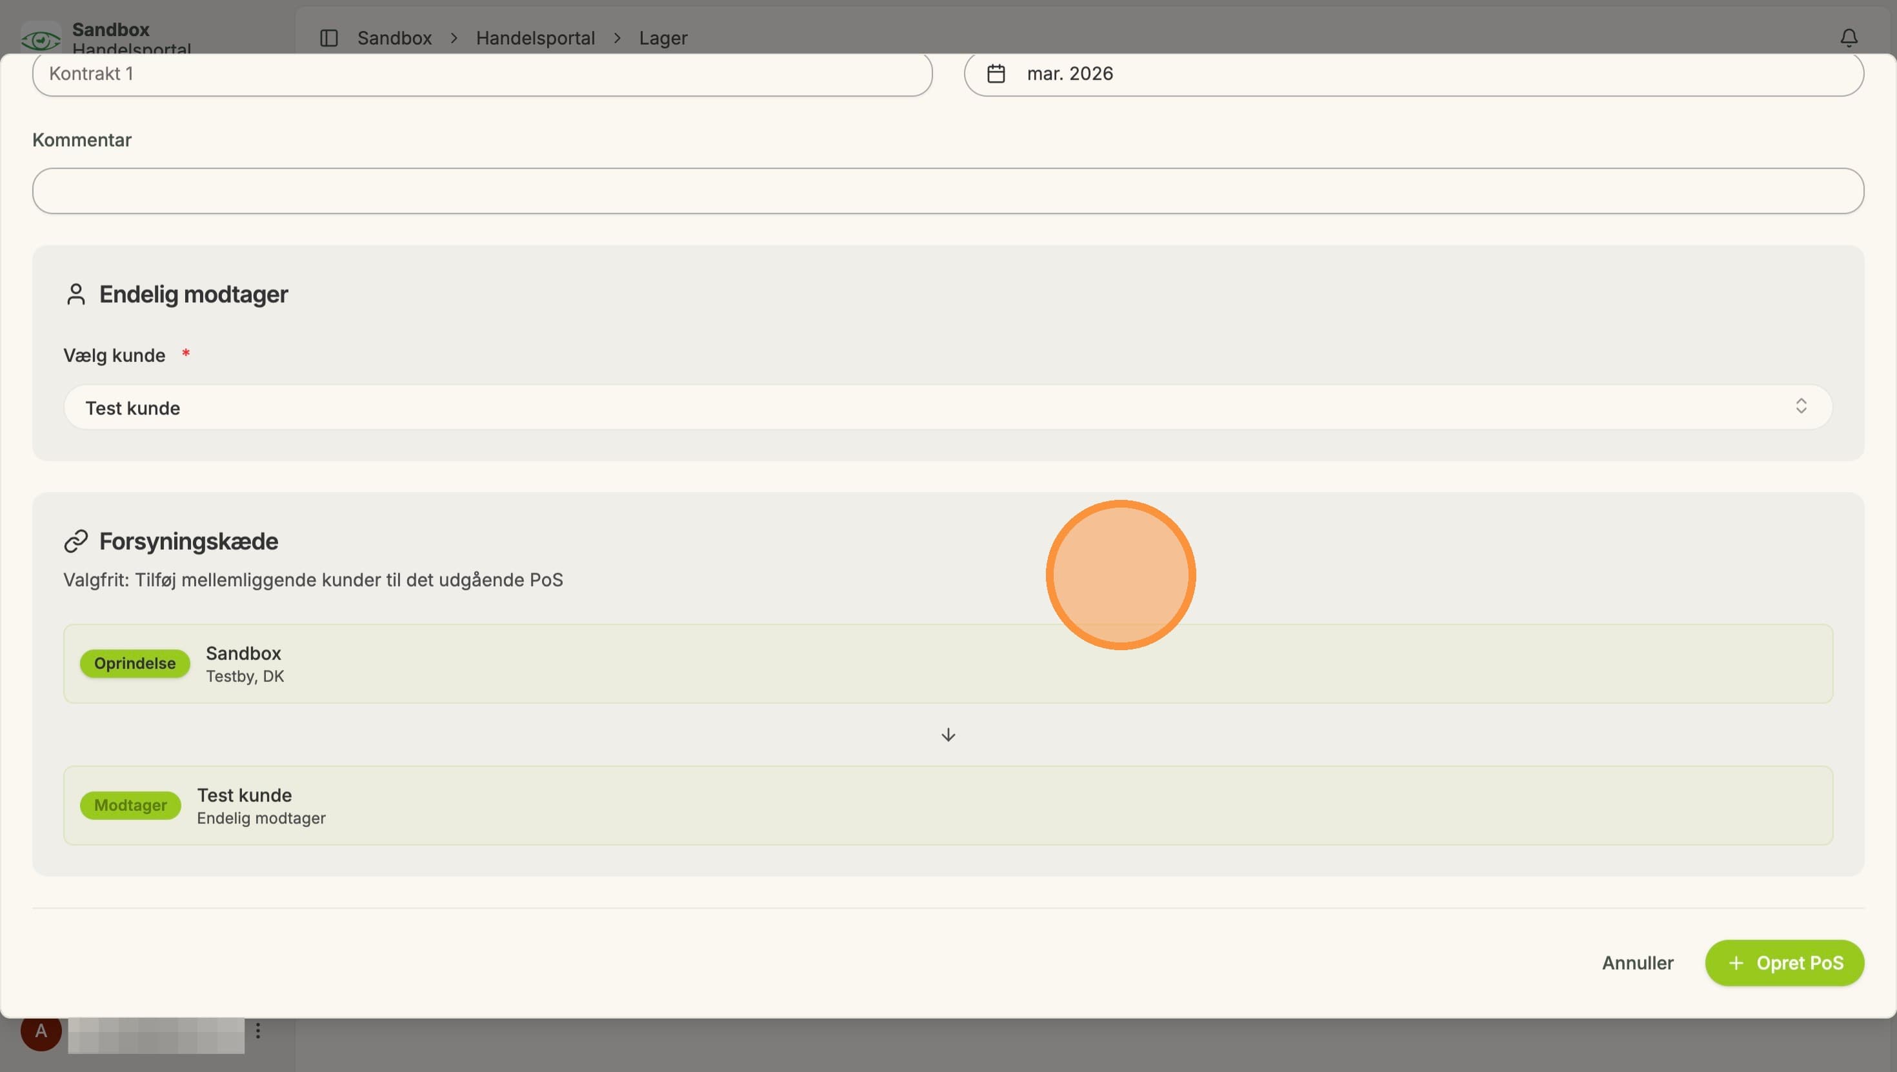The image size is (1897, 1072).
Task: Click the notification bell icon
Action: pos(1849,37)
